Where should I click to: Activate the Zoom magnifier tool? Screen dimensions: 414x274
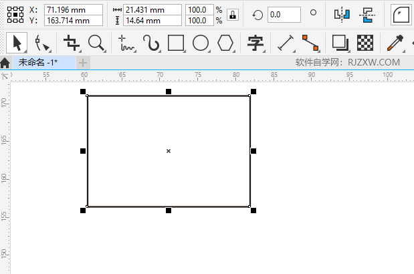[96, 43]
